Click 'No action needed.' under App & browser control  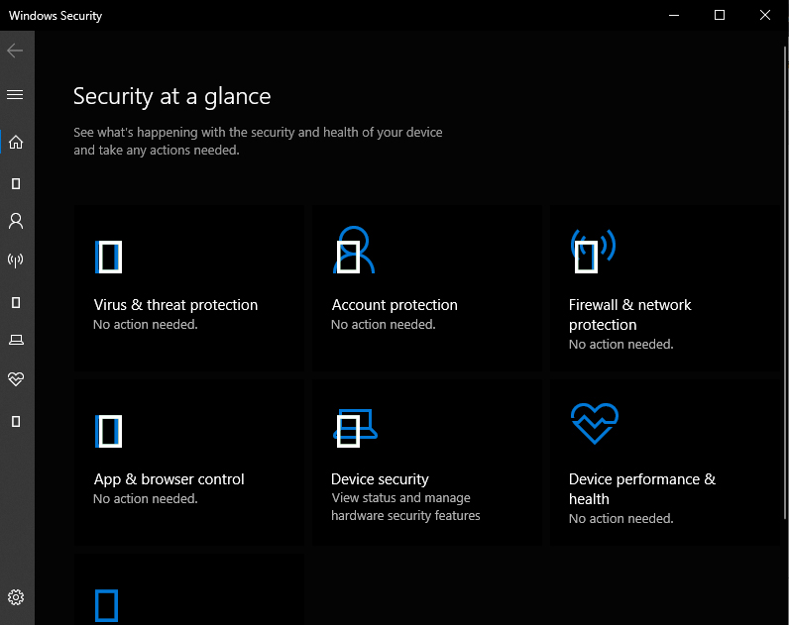point(146,499)
